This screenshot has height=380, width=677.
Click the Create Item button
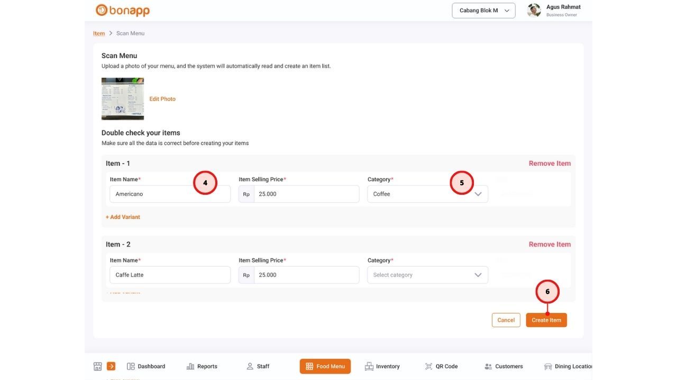point(546,320)
